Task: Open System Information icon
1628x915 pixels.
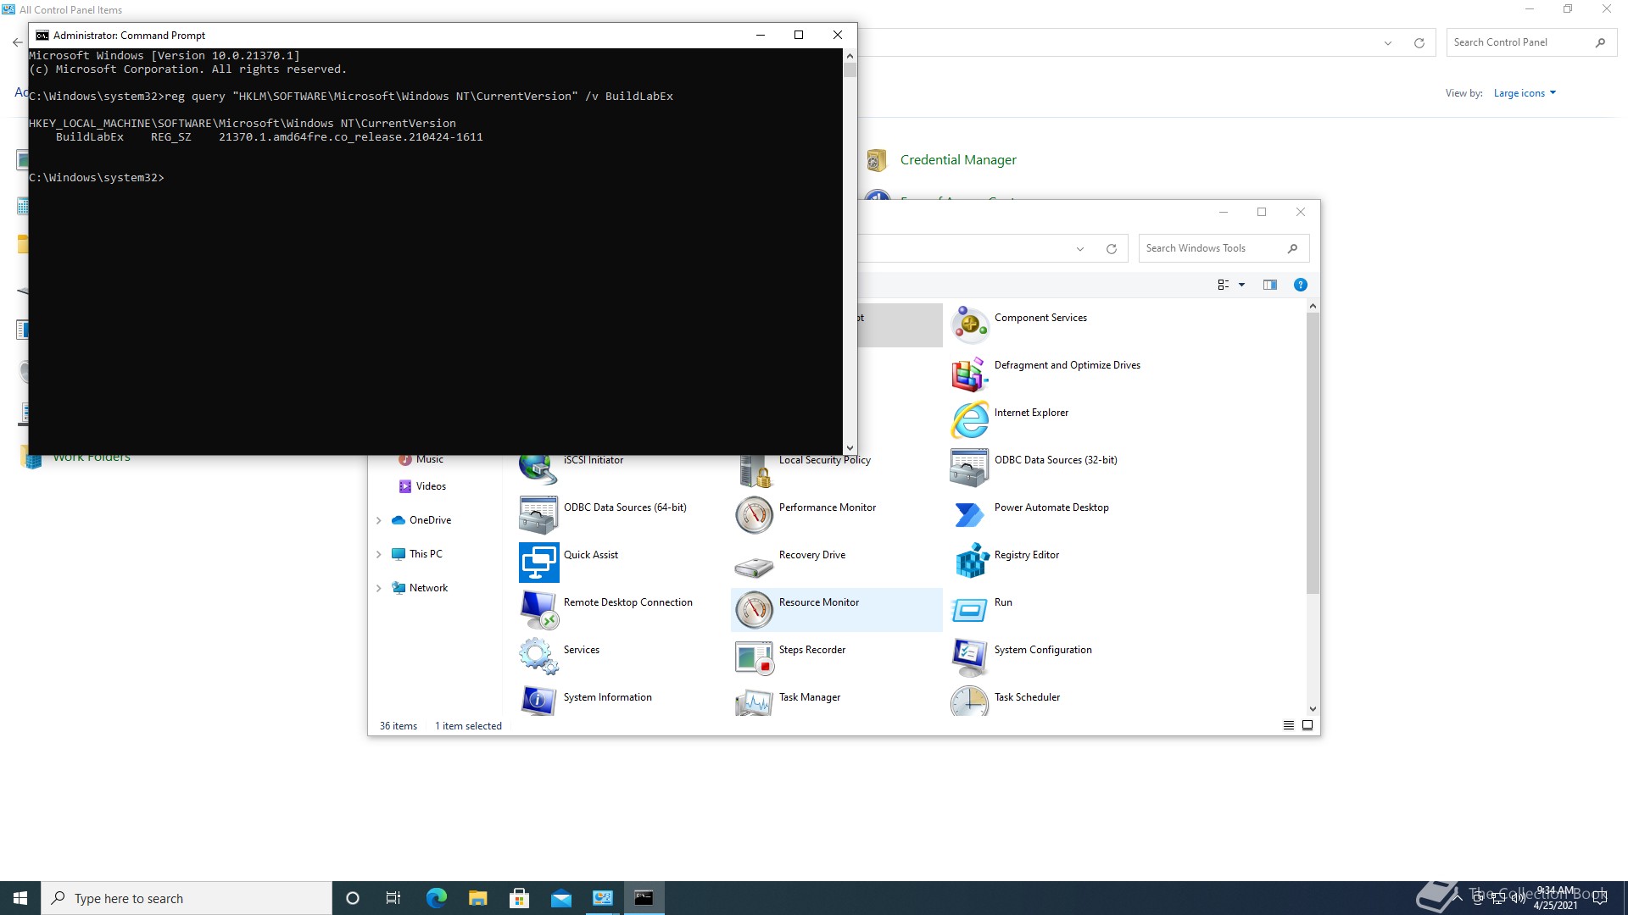Action: (x=538, y=701)
